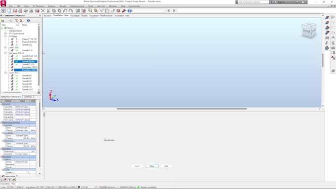Expand the PH Toiture-terrasse tree node
The height and width of the screenshot is (189, 336).
tap(5, 34)
